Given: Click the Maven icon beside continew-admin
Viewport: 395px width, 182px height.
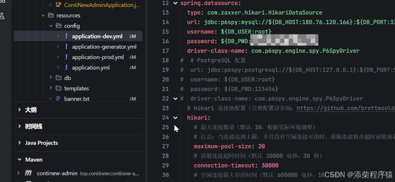Looking at the screenshot, I should 28,173.
